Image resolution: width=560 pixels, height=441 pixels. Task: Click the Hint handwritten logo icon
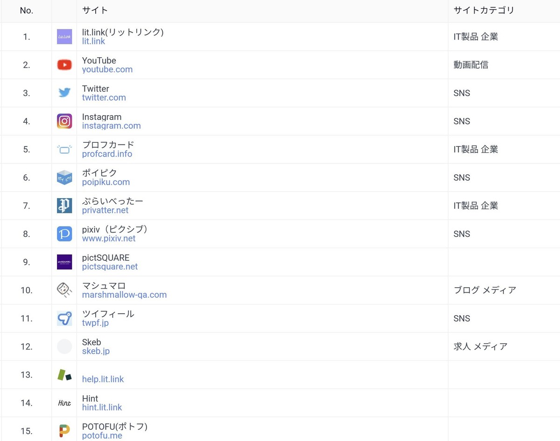coord(64,403)
